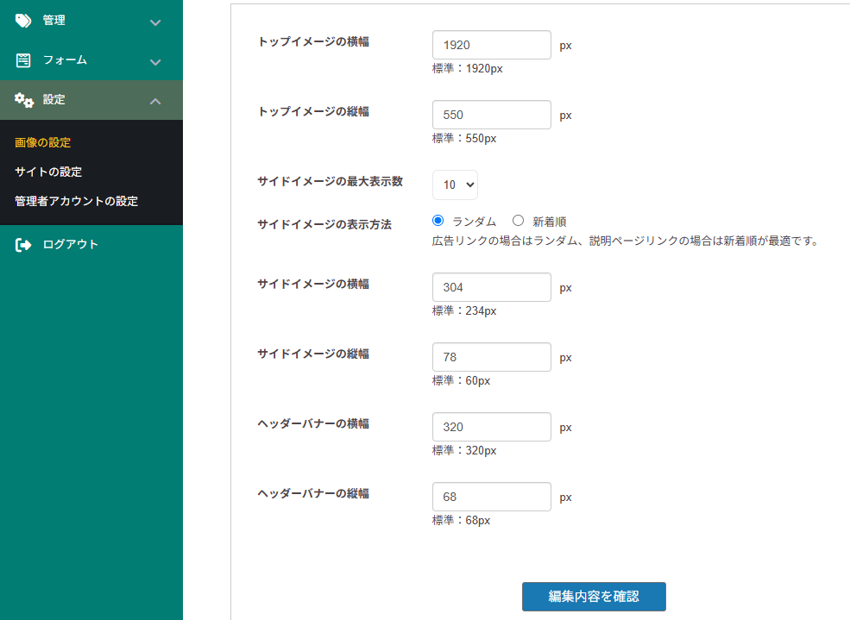Click the form icon beside フォーム
This screenshot has height=620, width=850.
tap(23, 60)
